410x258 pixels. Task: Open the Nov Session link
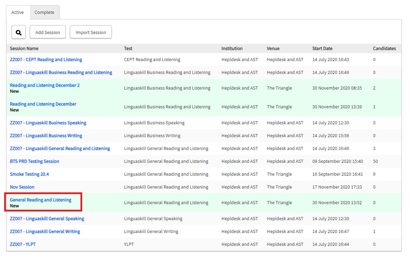pyautogui.click(x=22, y=186)
